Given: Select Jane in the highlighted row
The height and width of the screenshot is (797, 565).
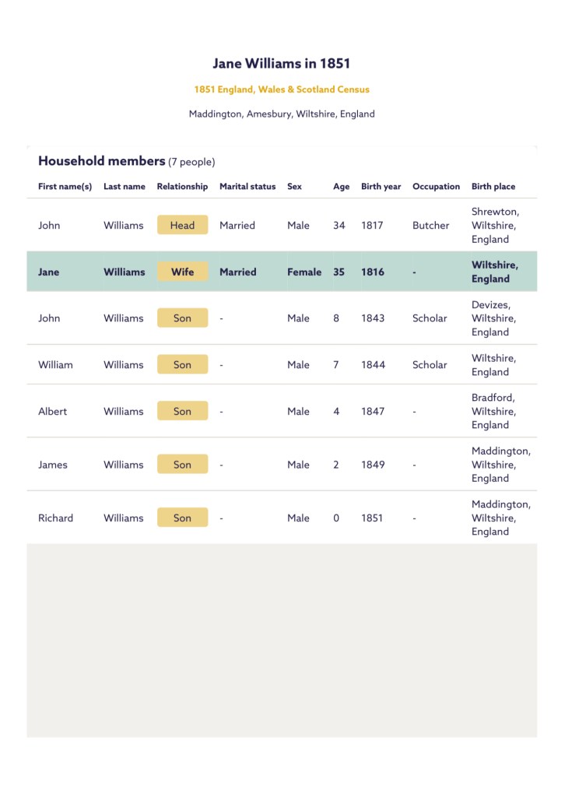Looking at the screenshot, I should click(x=48, y=272).
